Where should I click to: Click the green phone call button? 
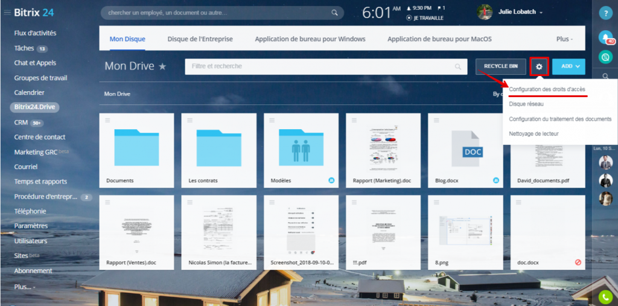click(x=605, y=297)
